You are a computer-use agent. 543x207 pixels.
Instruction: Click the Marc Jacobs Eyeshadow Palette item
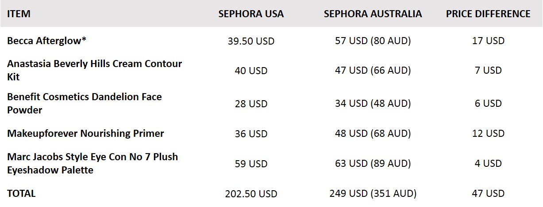[x=92, y=163]
